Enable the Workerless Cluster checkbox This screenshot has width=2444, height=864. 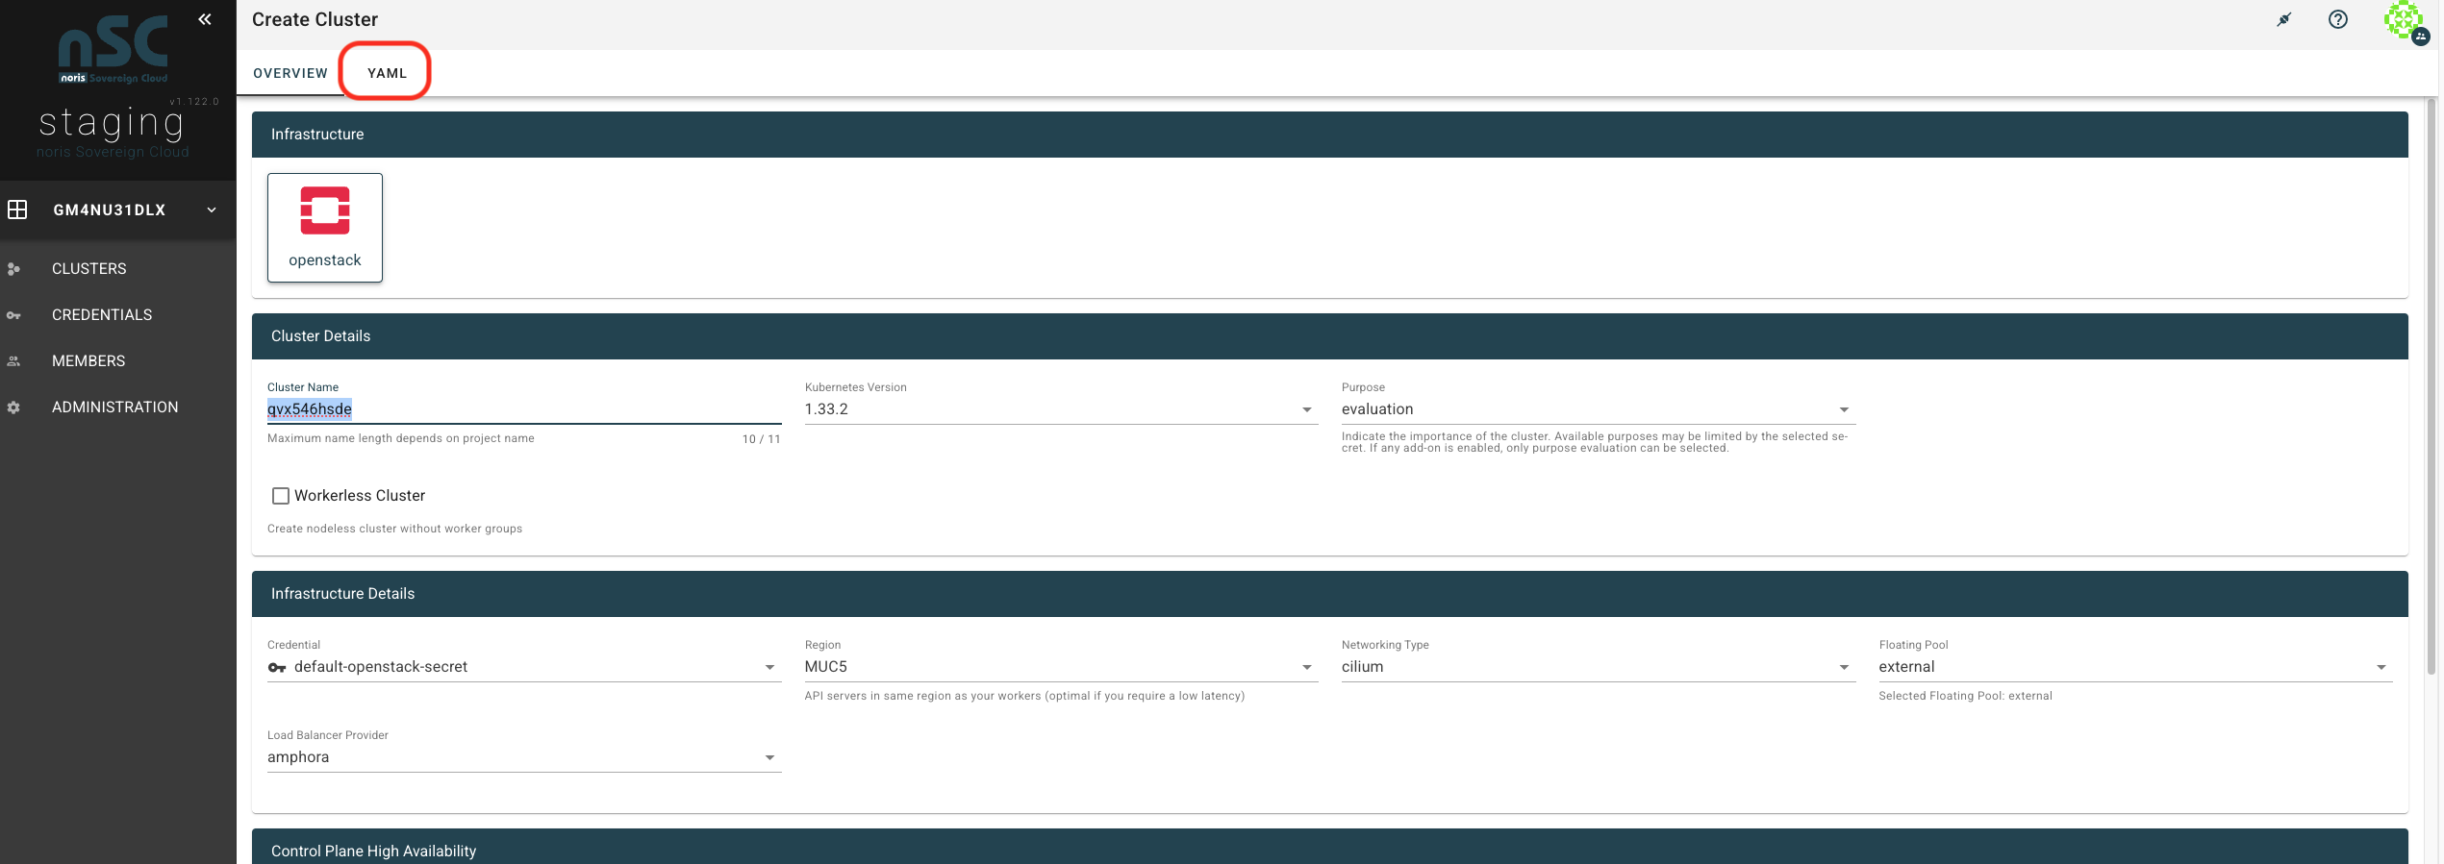tap(281, 496)
